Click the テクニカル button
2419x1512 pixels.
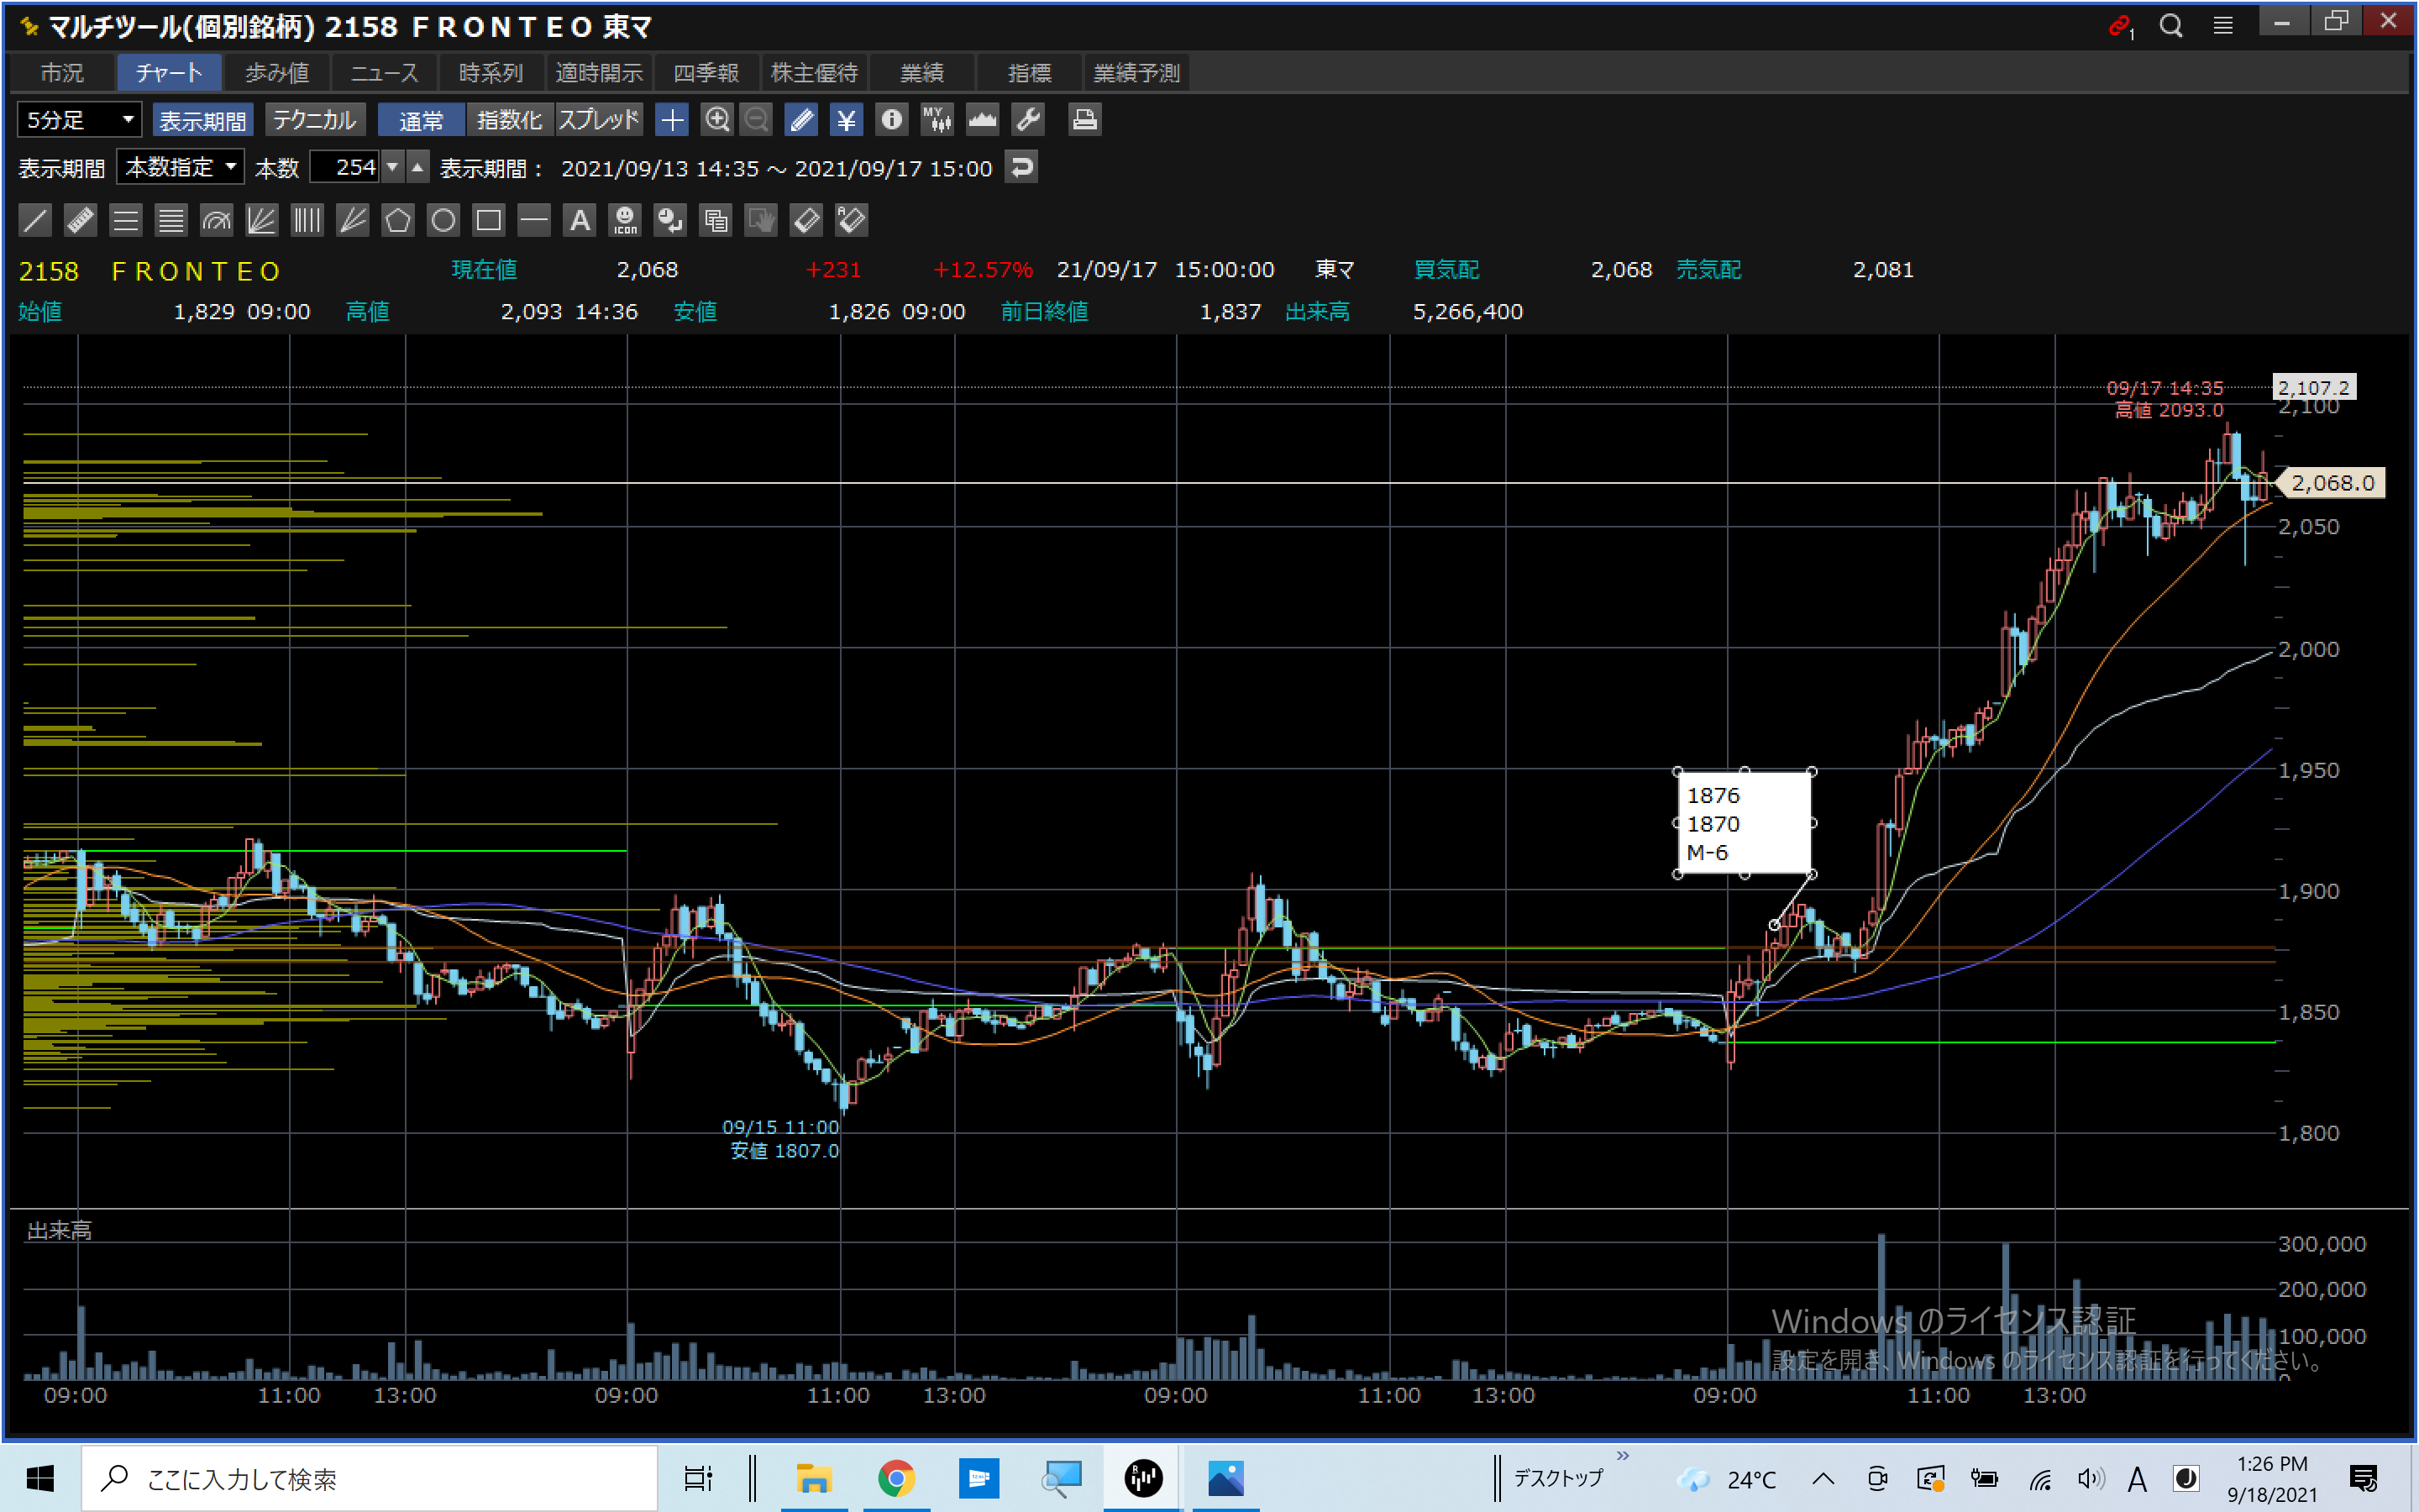[314, 120]
